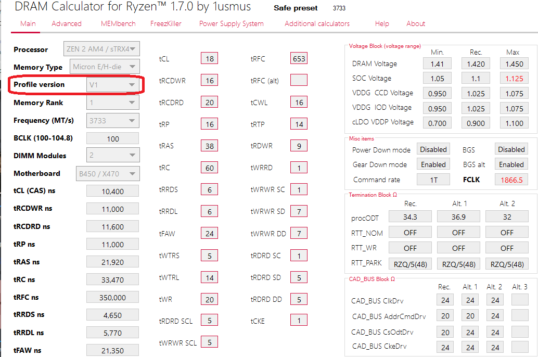Open the Advanced tab
This screenshot has width=538, height=357.
(67, 24)
